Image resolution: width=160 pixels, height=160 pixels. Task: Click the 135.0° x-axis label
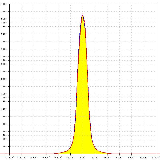tap(156, 158)
